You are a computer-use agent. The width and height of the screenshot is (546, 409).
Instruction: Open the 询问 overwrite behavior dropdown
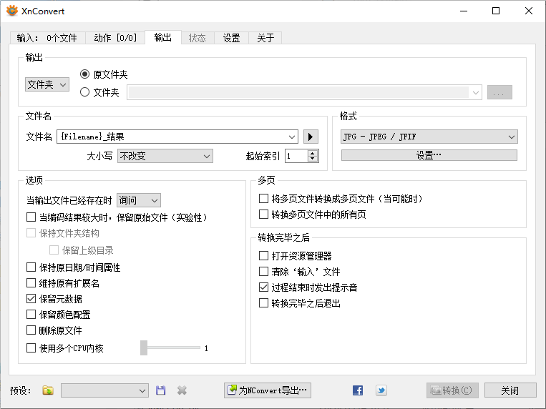click(139, 200)
